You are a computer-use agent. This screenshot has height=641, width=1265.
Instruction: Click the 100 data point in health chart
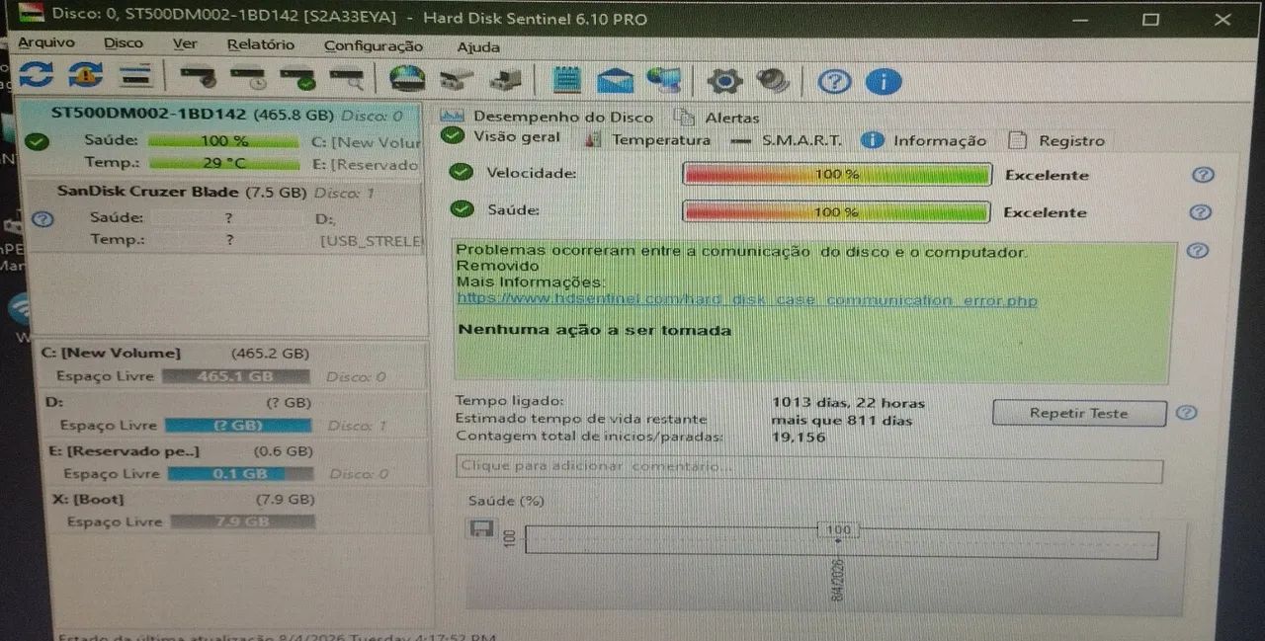point(838,530)
